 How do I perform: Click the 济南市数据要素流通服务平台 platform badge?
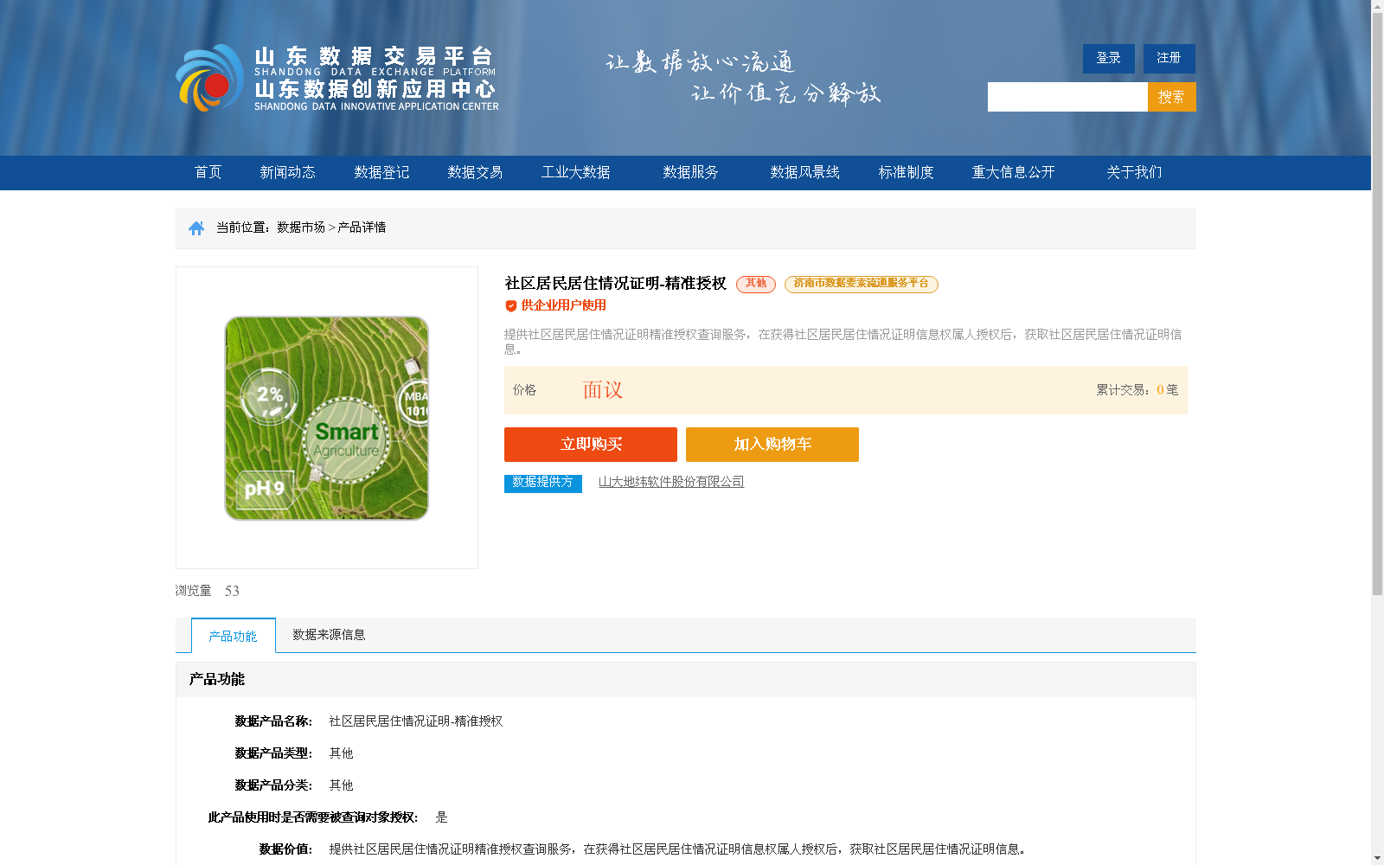coord(861,284)
